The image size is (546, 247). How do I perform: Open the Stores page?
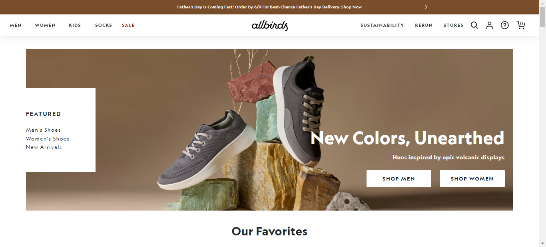(453, 25)
